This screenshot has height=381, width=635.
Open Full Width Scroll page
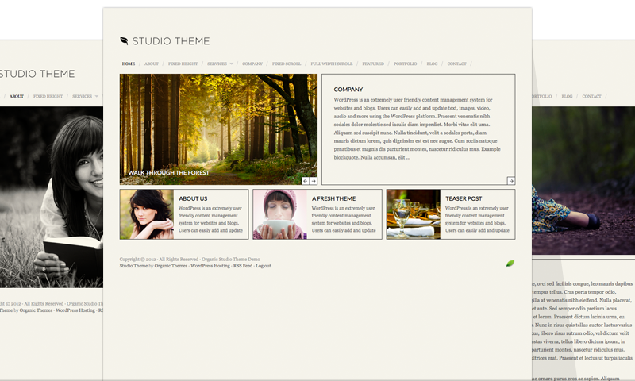331,63
